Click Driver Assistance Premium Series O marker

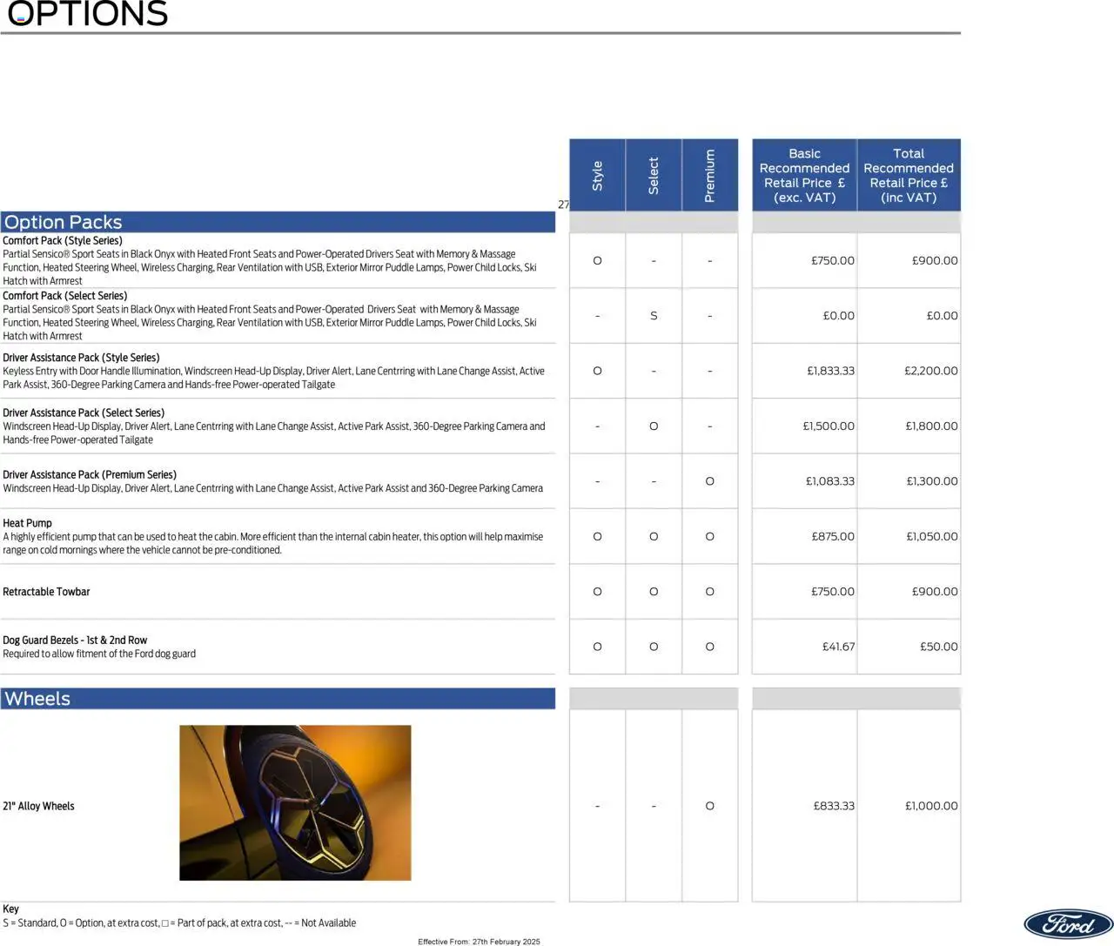coord(710,481)
